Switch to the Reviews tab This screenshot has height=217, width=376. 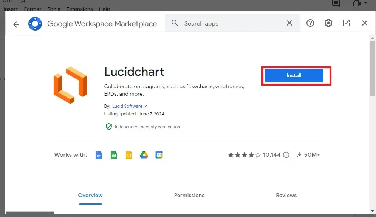coord(286,195)
